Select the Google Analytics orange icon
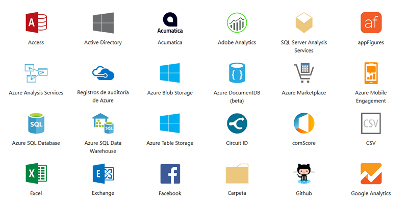 (x=371, y=173)
